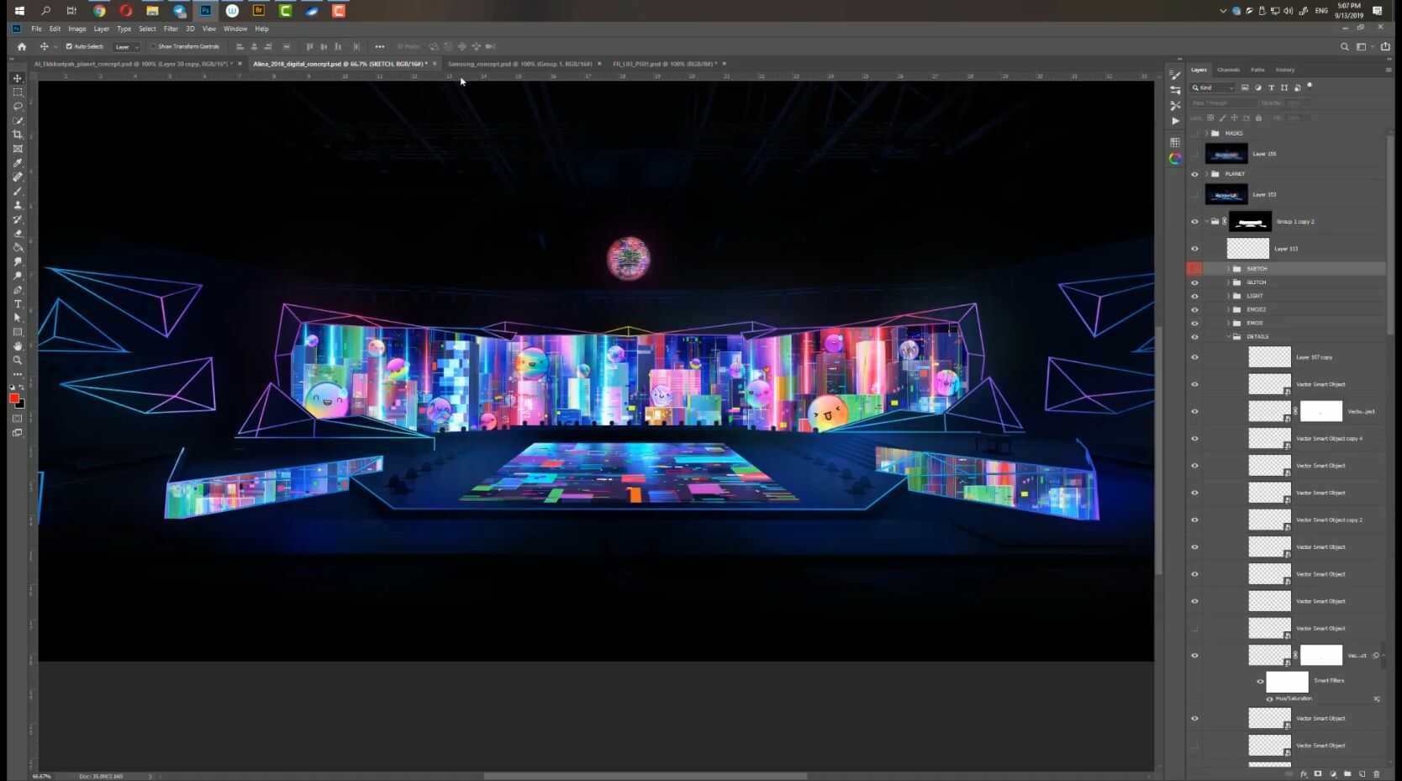Image resolution: width=1402 pixels, height=781 pixels.
Task: Open the Filter menu
Action: [171, 29]
